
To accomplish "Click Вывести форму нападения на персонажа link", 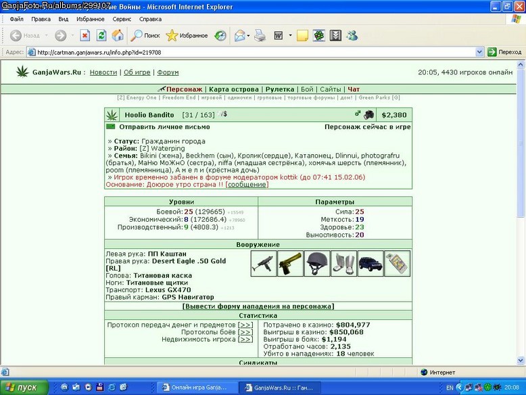I will click(x=258, y=306).
